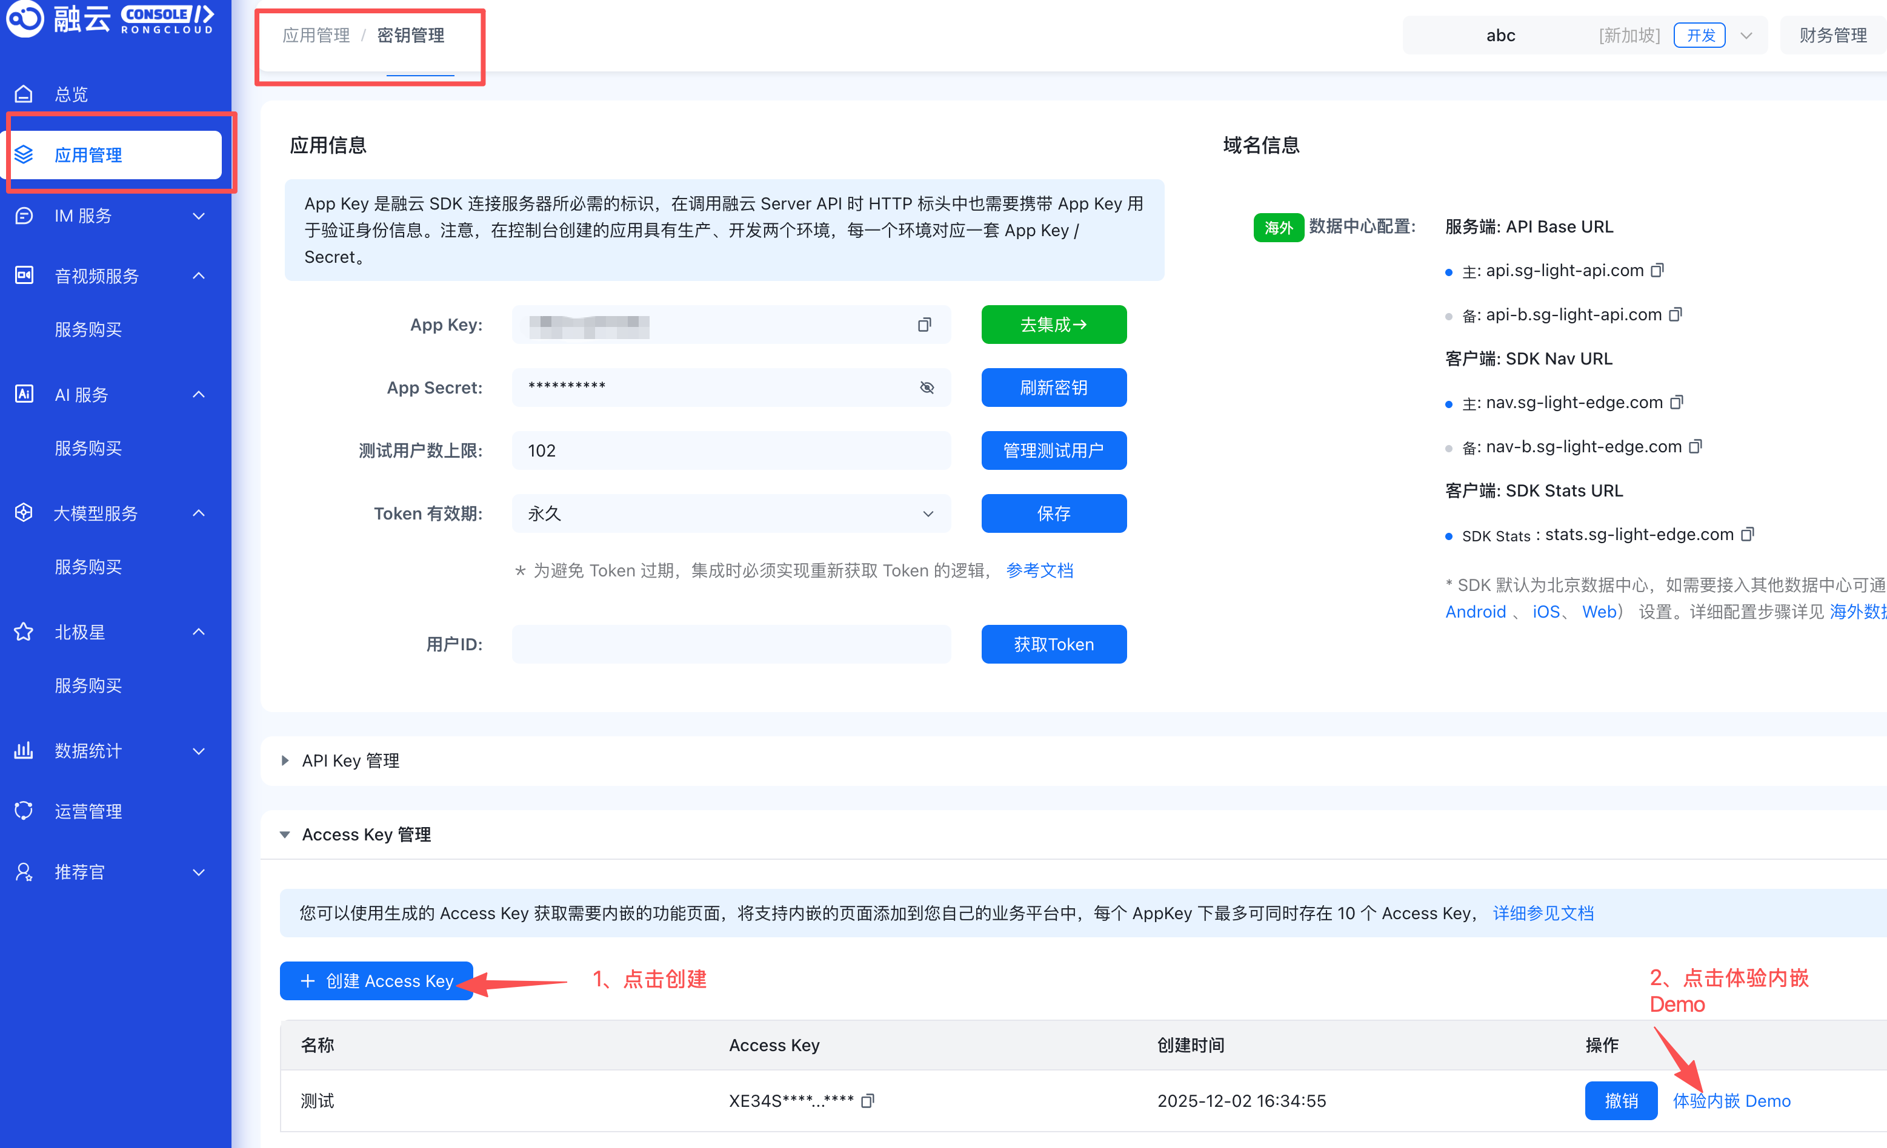Copy the App Key value
The height and width of the screenshot is (1148, 1887).
tap(924, 325)
